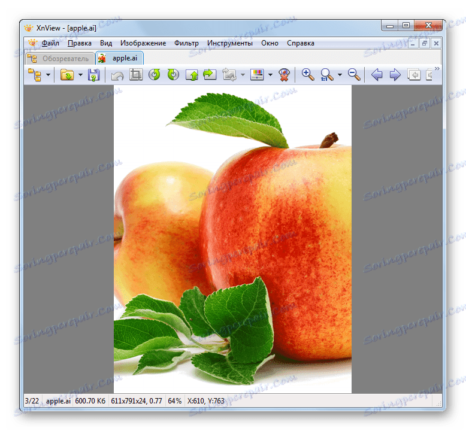
Task: Click the Zoom out magnifier icon
Action: [354, 75]
